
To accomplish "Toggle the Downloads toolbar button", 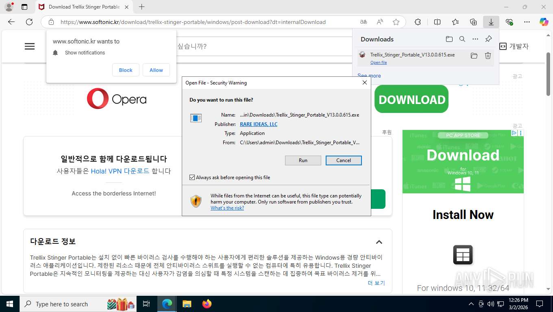I will tap(491, 22).
